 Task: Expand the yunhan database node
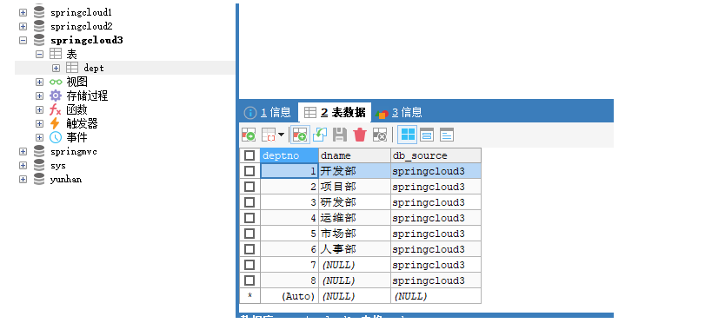pyautogui.click(x=23, y=179)
